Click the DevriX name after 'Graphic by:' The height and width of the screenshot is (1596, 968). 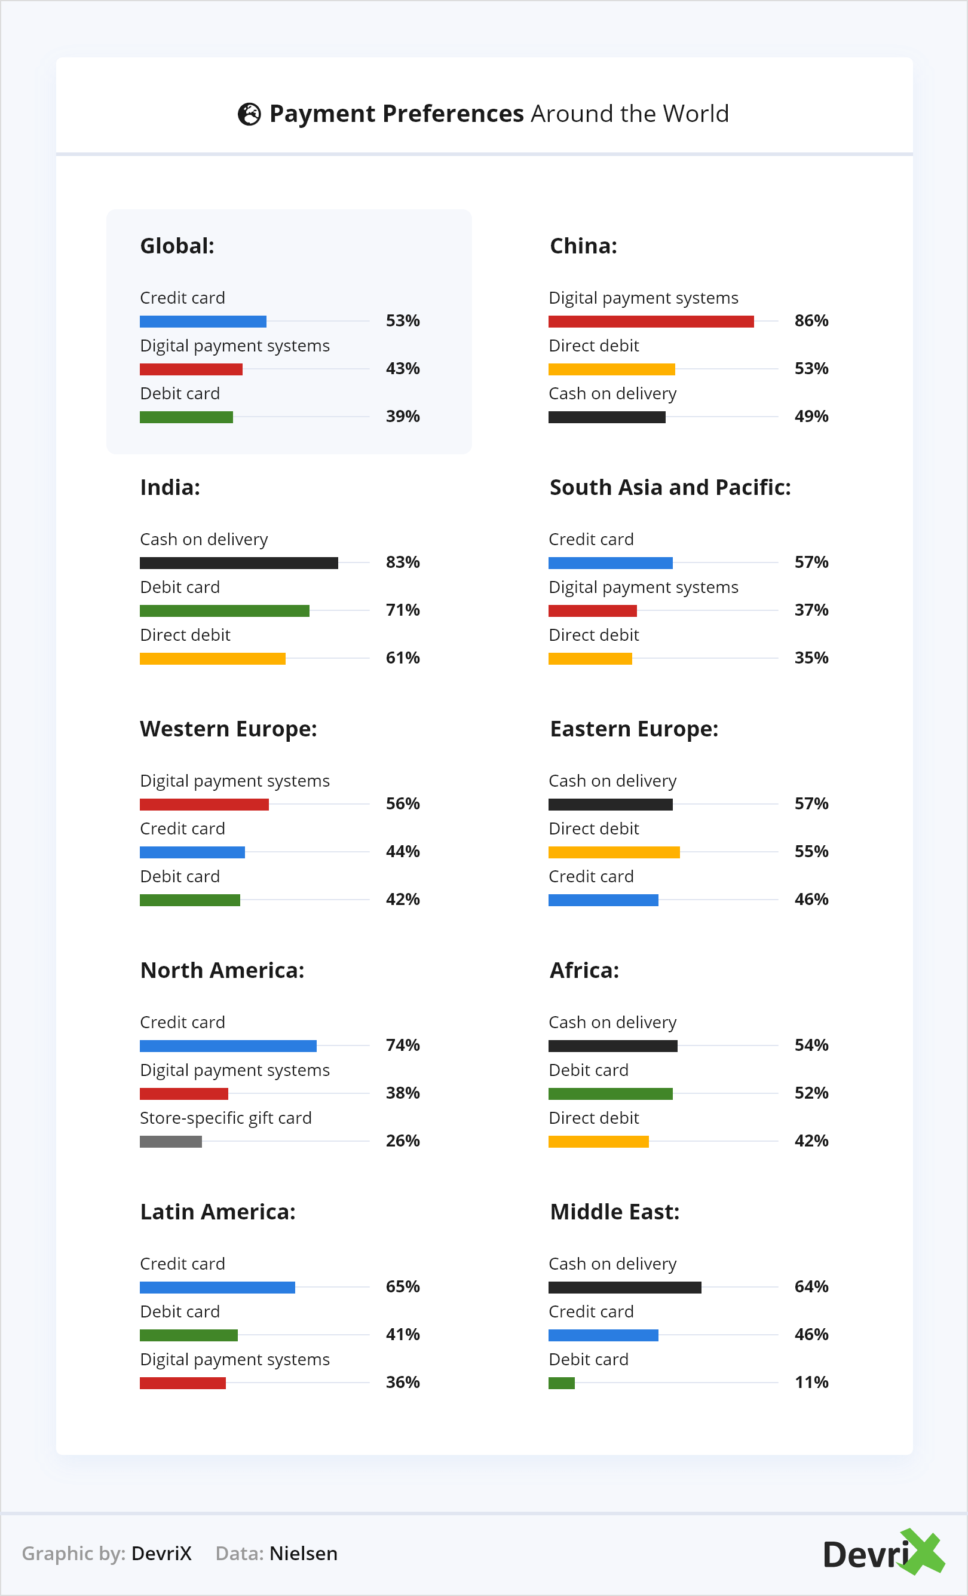(161, 1552)
